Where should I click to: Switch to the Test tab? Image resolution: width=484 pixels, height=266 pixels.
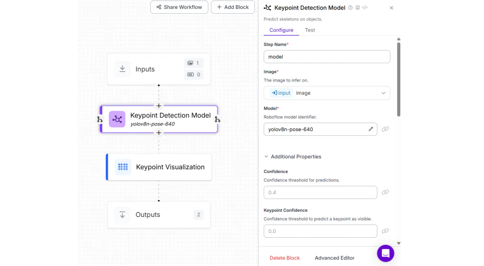click(310, 30)
